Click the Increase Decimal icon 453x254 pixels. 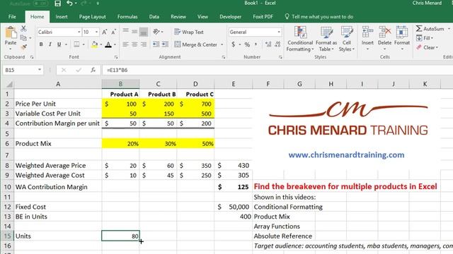click(x=268, y=44)
